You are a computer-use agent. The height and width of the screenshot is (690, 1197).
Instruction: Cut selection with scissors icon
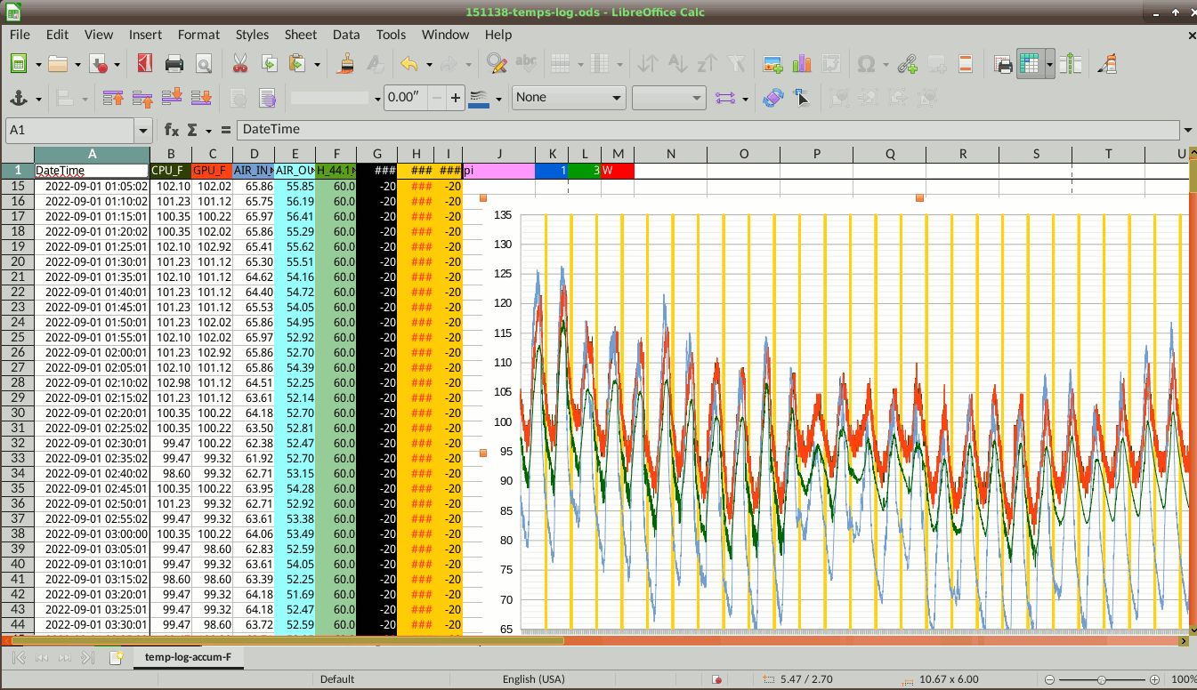point(240,64)
